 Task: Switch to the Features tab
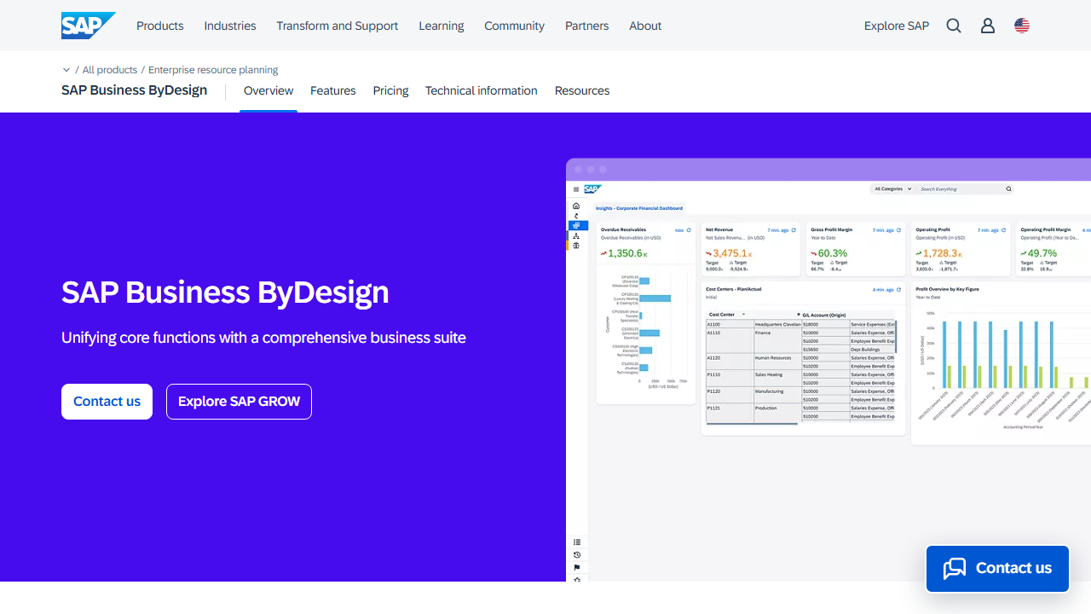[x=333, y=90]
